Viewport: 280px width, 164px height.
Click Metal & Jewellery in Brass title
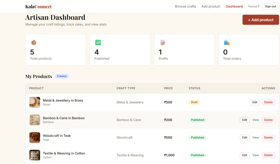click(x=63, y=100)
